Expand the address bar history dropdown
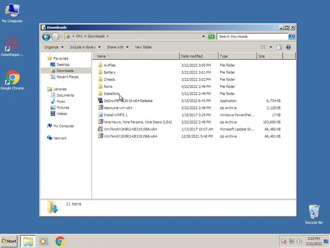The image size is (330, 248). pyautogui.click(x=203, y=36)
